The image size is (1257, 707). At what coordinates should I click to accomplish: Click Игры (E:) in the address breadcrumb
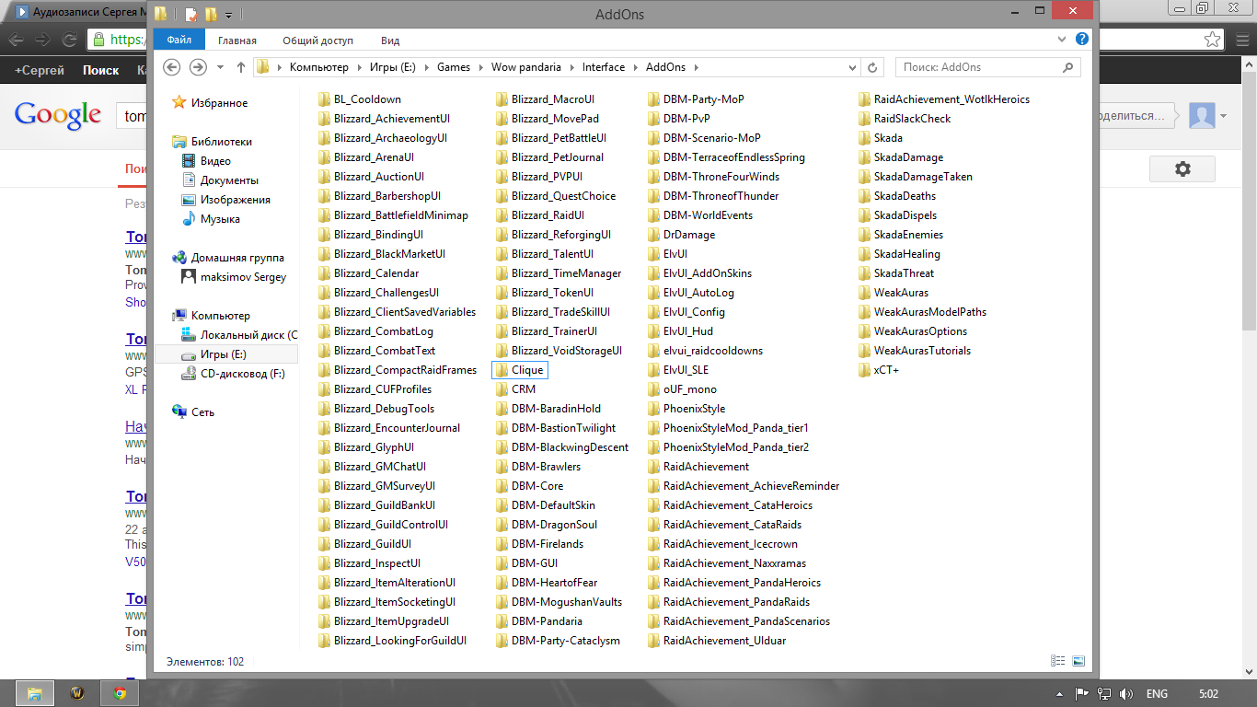pos(395,67)
